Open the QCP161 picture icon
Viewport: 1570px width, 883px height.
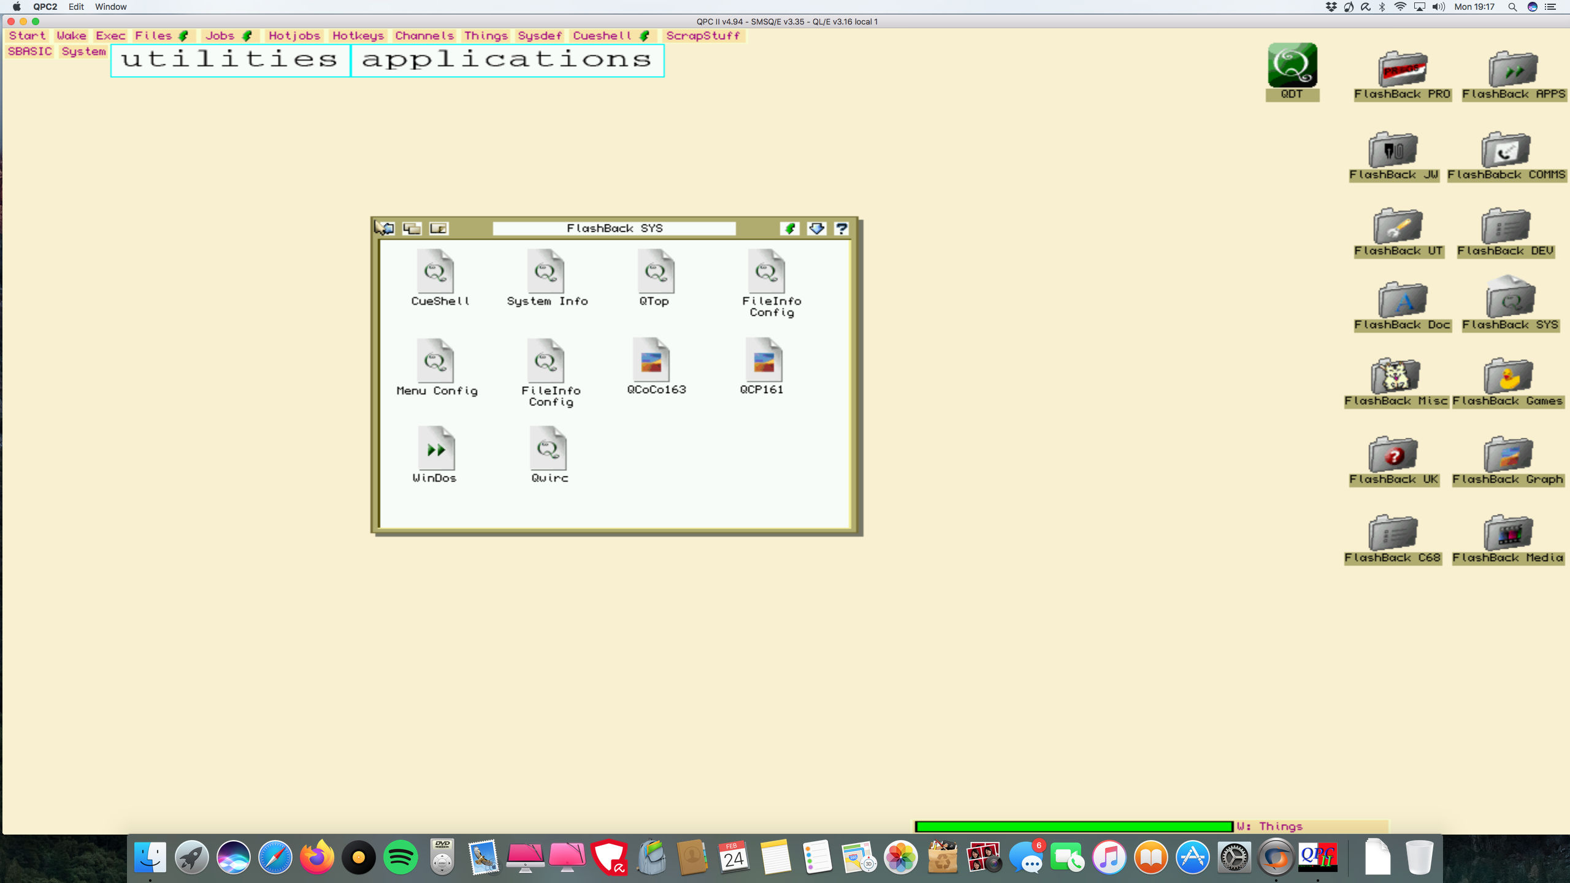764,360
